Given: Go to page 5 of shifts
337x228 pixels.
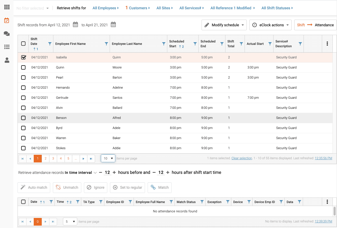Looking at the screenshot, I should 68,159.
